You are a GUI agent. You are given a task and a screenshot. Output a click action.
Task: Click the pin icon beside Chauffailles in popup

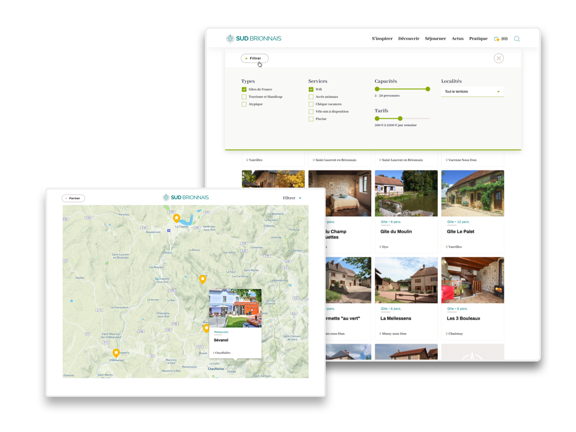pyautogui.click(x=214, y=353)
